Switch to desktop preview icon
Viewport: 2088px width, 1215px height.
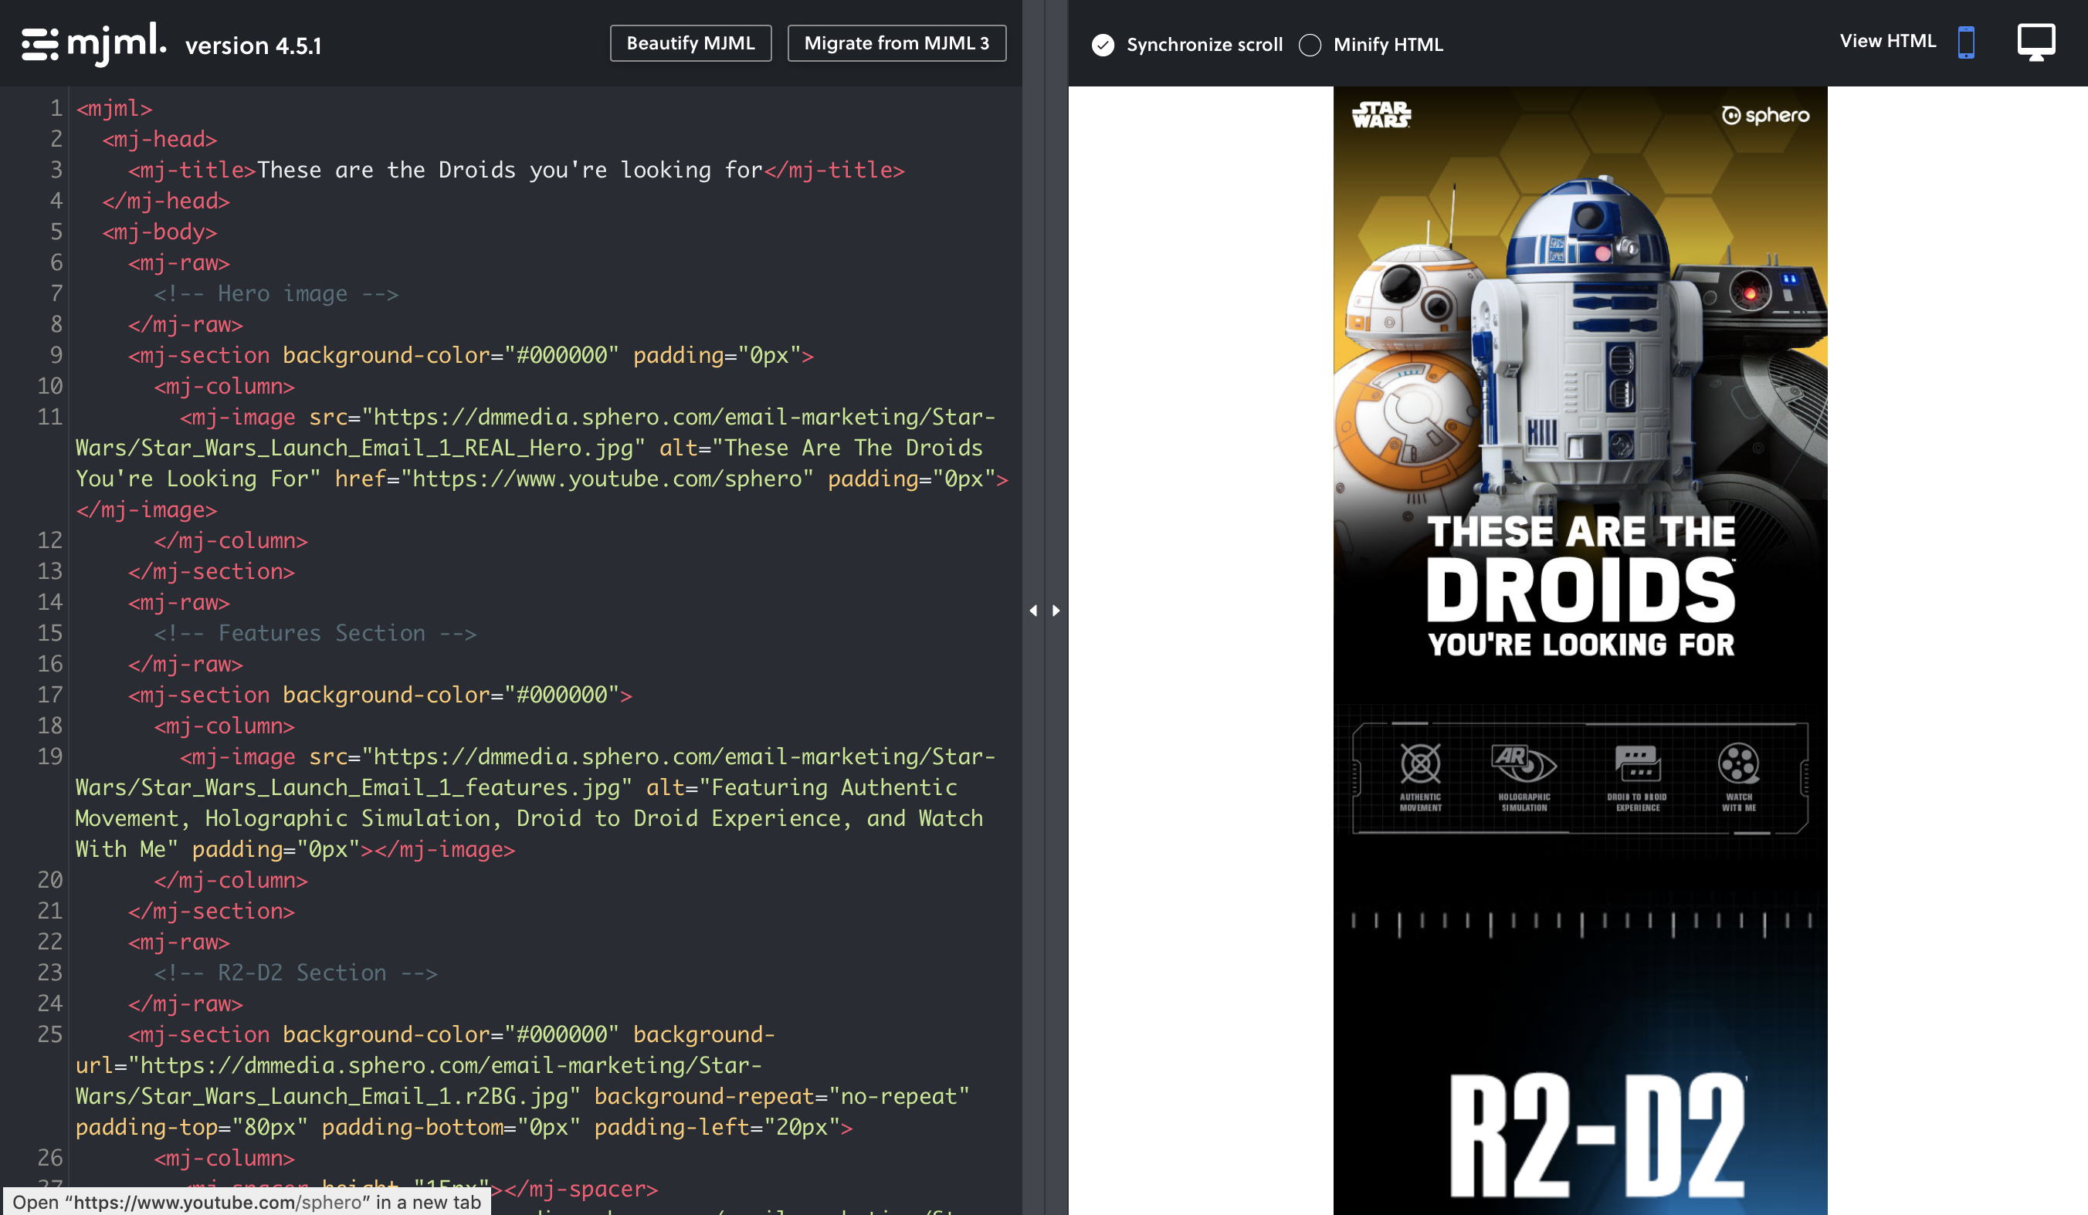pyautogui.click(x=2035, y=42)
